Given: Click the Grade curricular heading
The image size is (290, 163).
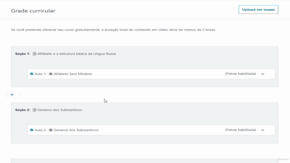Looking at the screenshot, I should [x=33, y=11].
